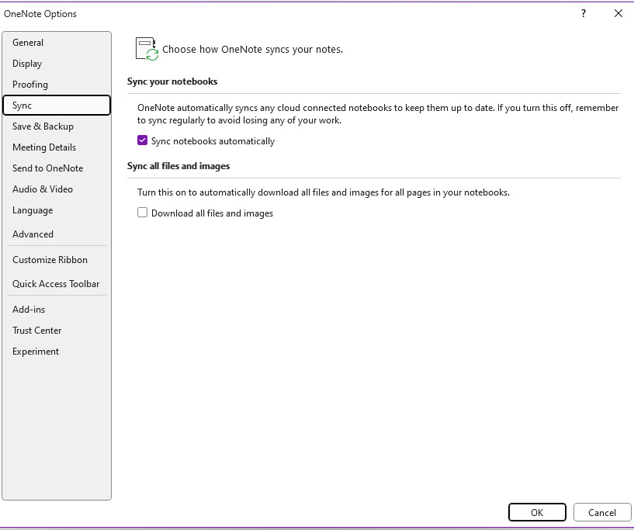The width and height of the screenshot is (634, 530).
Task: Click the 'OneNote Options' dialog title
Action: [x=40, y=14]
